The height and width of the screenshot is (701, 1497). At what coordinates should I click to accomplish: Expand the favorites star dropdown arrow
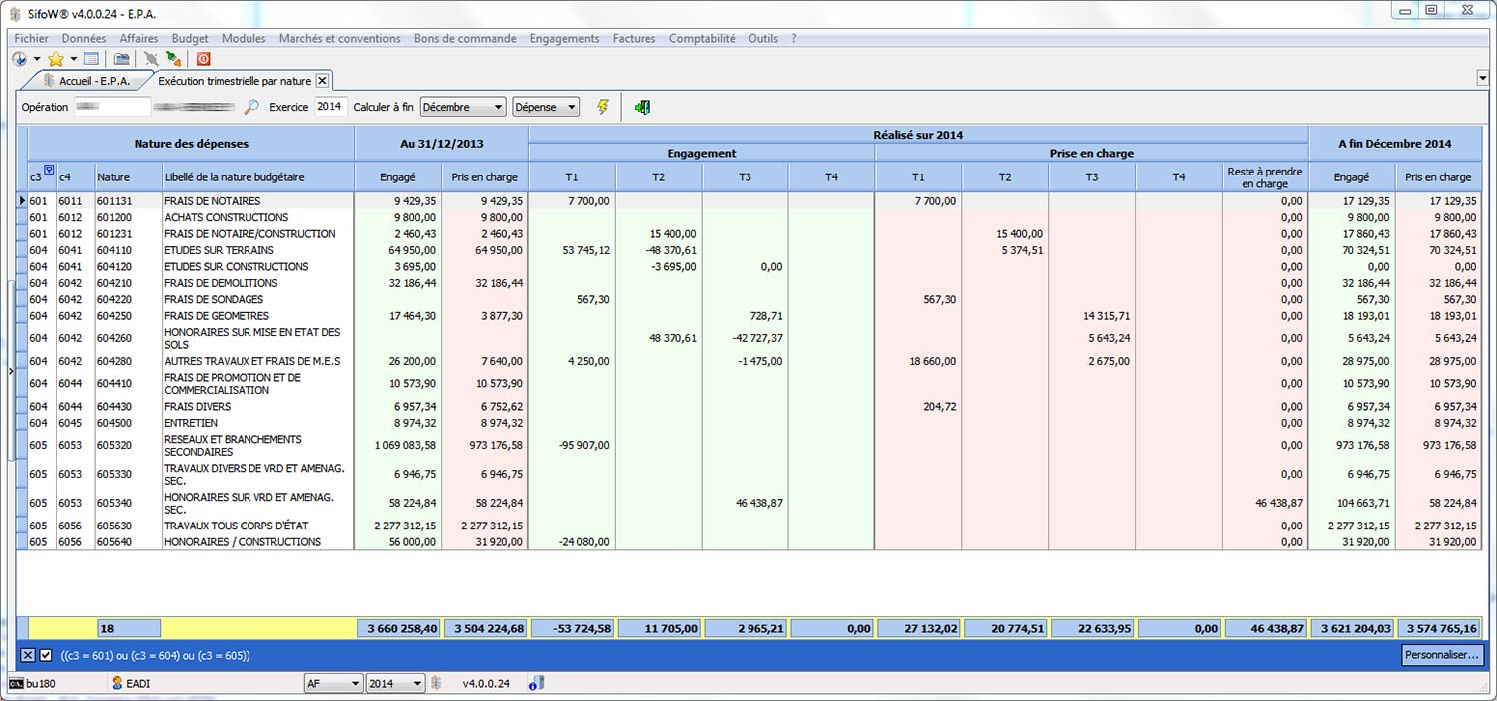pyautogui.click(x=73, y=59)
